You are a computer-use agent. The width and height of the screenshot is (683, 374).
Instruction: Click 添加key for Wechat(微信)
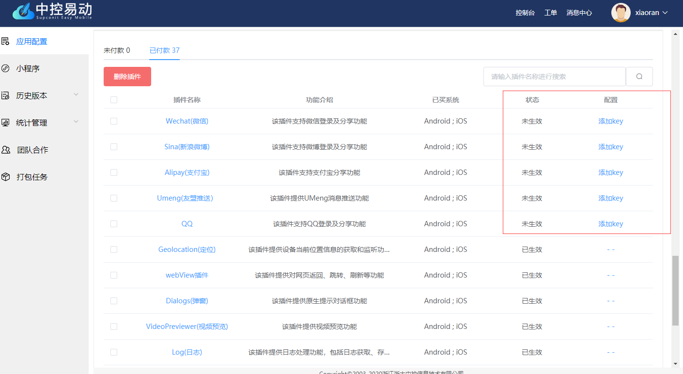[x=611, y=121]
